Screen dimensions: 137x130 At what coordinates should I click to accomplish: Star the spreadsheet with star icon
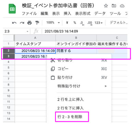(106, 6)
